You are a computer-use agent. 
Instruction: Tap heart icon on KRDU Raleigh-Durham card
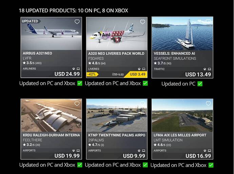point(77,103)
